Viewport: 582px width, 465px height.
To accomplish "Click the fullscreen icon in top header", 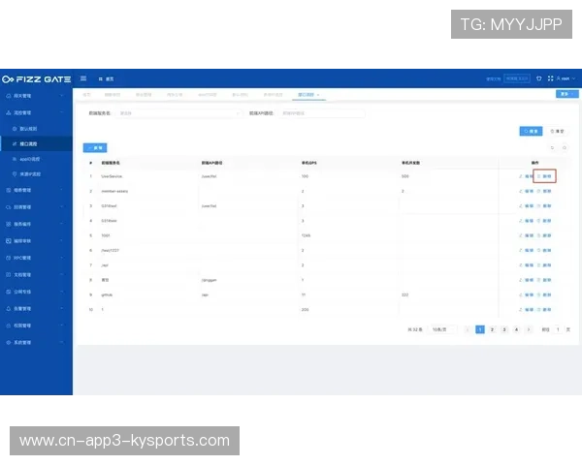I will click(550, 78).
